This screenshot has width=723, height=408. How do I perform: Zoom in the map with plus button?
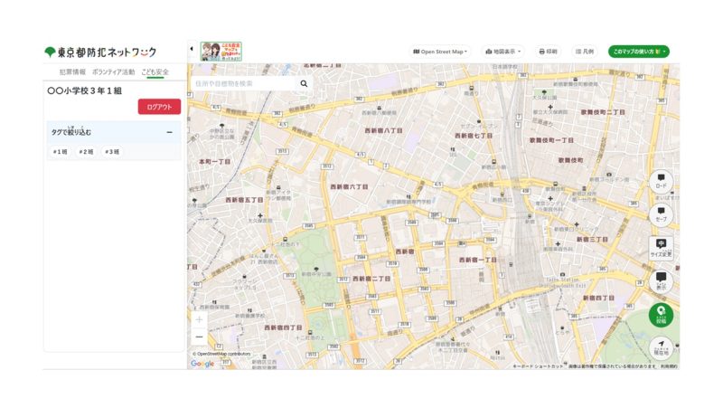point(199,319)
